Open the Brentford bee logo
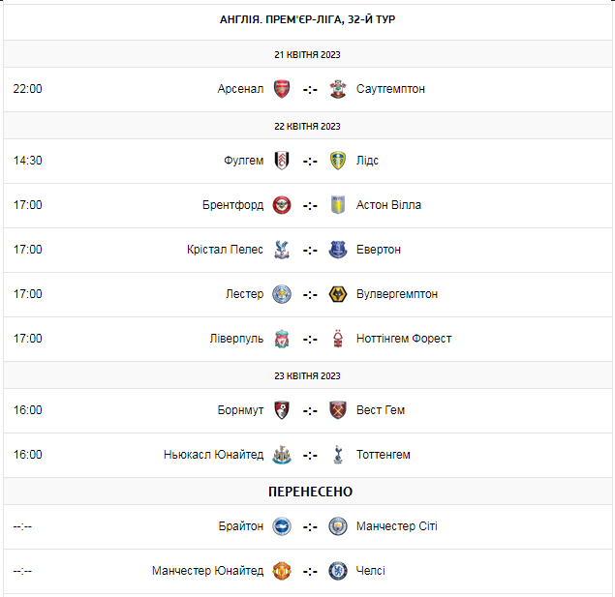Image resolution: width=615 pixels, height=597 pixels. click(282, 205)
